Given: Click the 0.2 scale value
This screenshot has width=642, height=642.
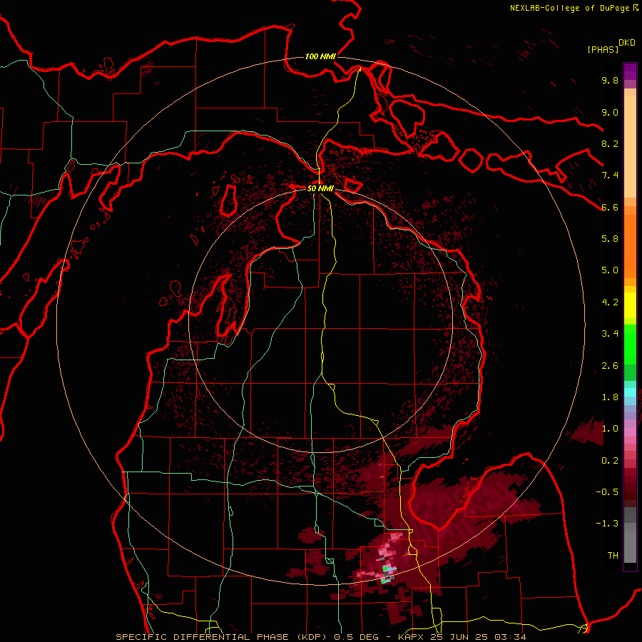Looking at the screenshot, I should [x=610, y=461].
